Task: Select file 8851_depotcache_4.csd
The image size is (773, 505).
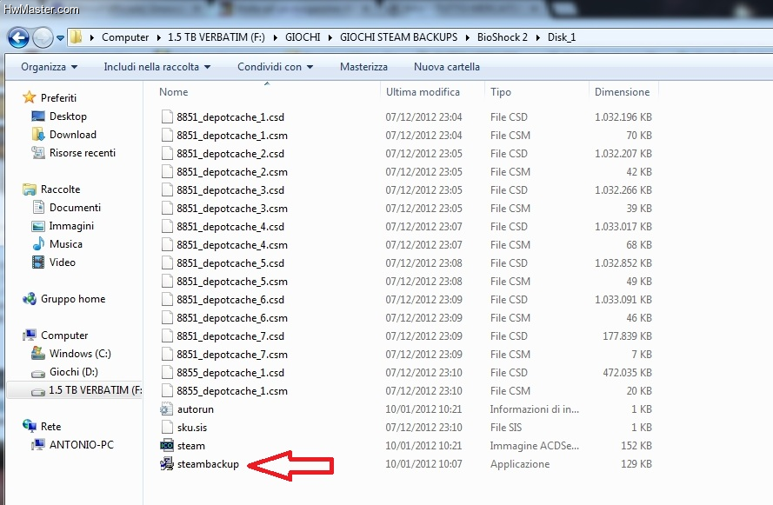Action: 230,227
